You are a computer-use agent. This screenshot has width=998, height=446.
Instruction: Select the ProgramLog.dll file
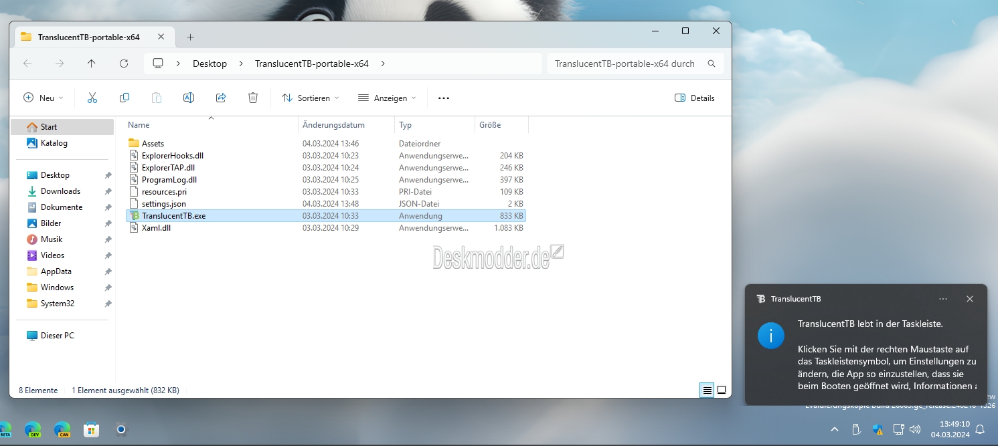pyautogui.click(x=326, y=180)
